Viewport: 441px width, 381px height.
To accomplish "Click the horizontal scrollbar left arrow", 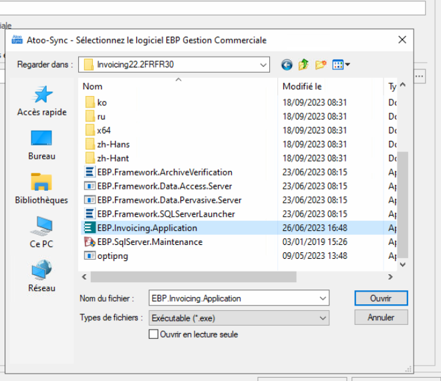I will coord(84,277).
